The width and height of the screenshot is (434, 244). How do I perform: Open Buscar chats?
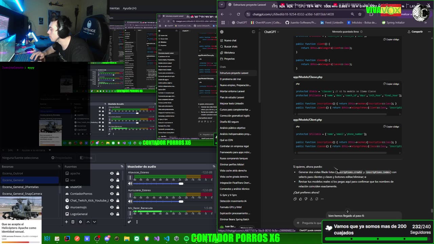coord(228,46)
